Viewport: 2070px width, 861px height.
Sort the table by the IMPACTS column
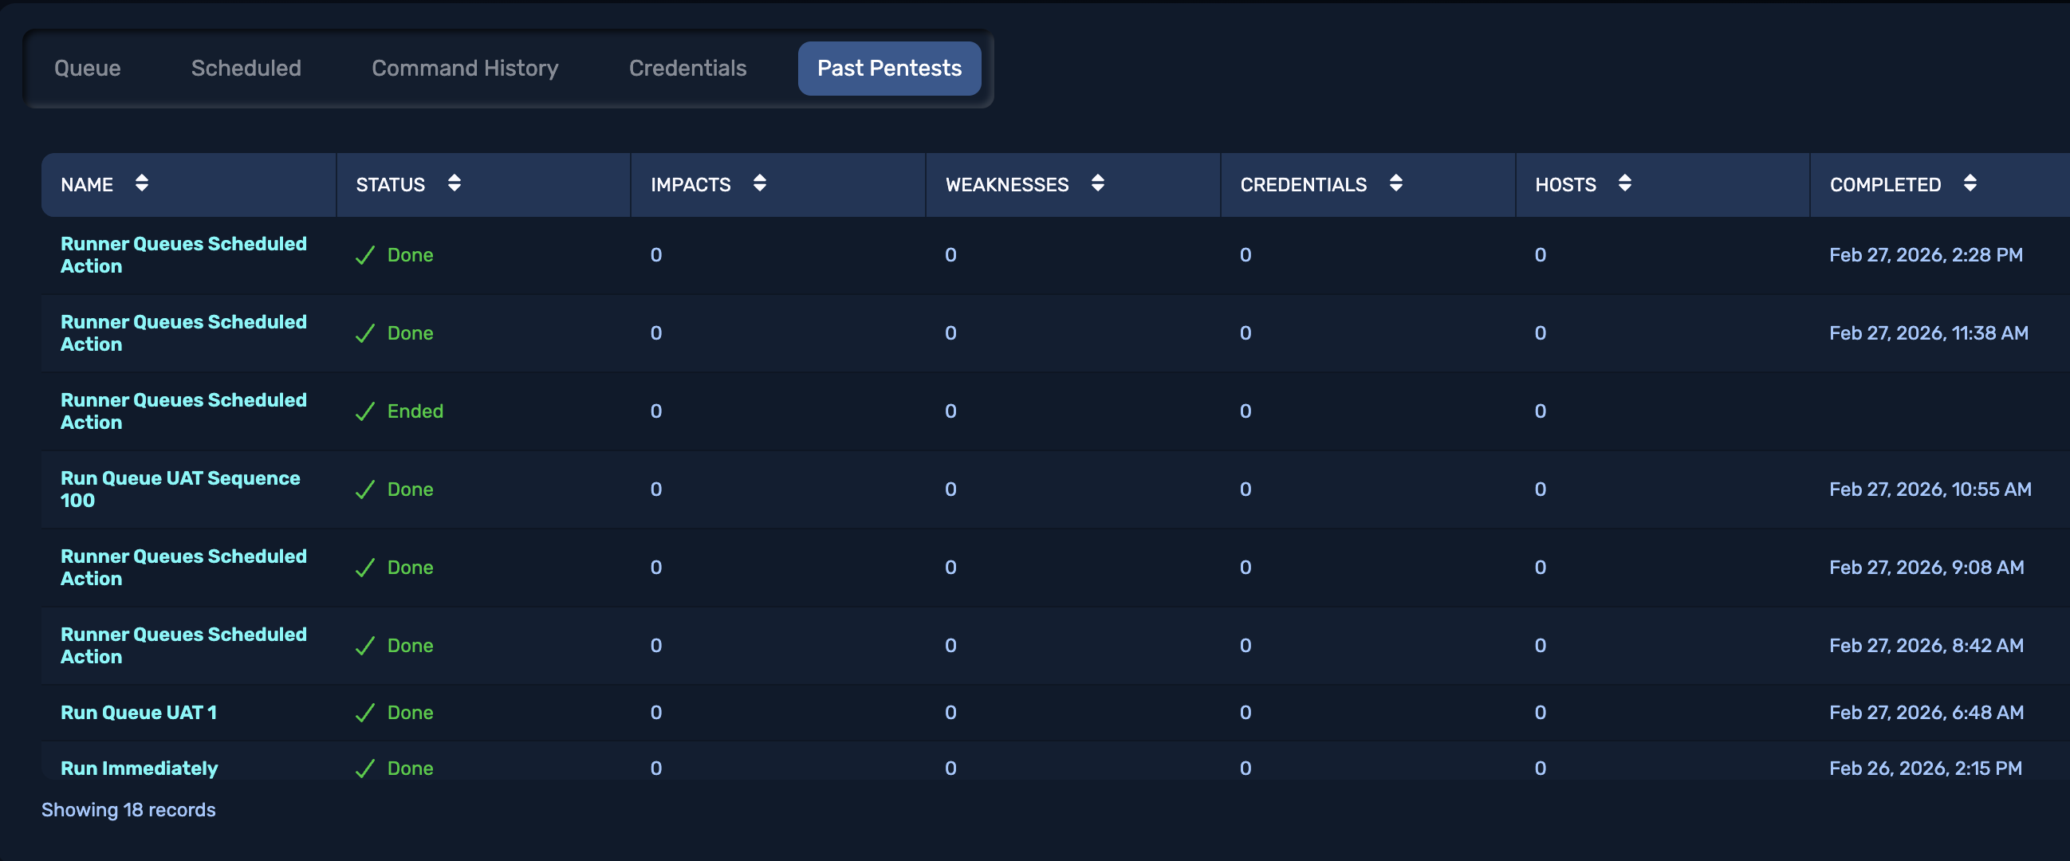click(759, 183)
